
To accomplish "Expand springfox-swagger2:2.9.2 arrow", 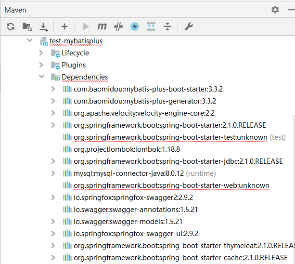I will (x=53, y=198).
